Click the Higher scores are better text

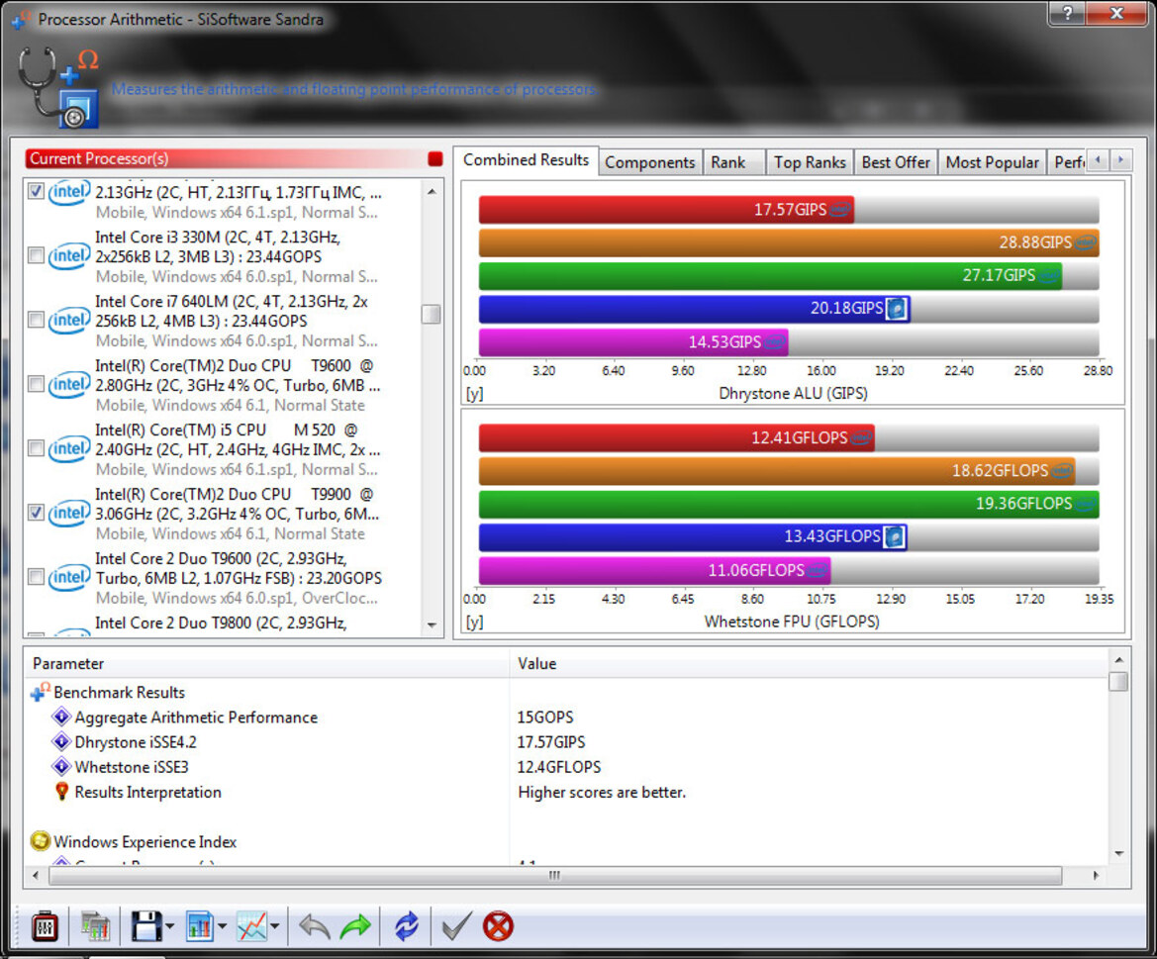pyautogui.click(x=602, y=792)
